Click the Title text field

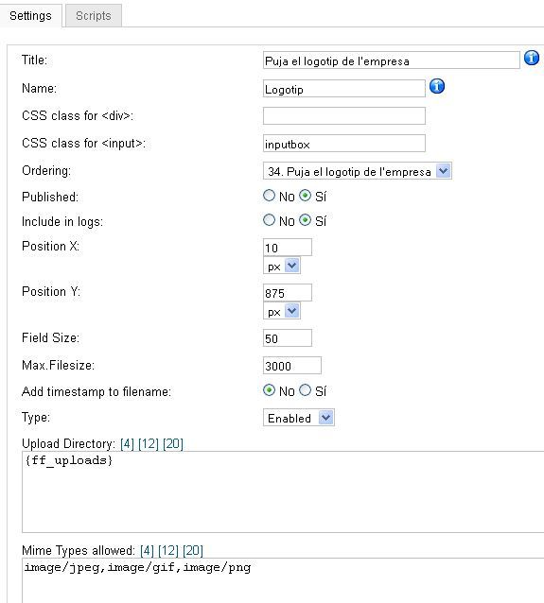click(391, 60)
